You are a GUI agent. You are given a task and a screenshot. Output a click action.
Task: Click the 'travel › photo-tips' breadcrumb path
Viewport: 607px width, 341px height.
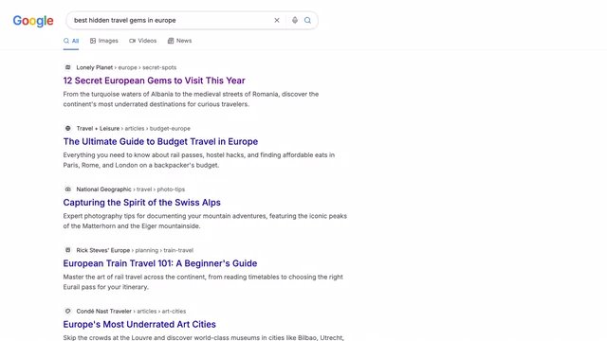coord(160,189)
